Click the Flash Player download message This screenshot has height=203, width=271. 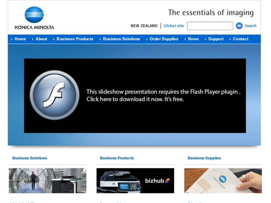[x=163, y=95]
